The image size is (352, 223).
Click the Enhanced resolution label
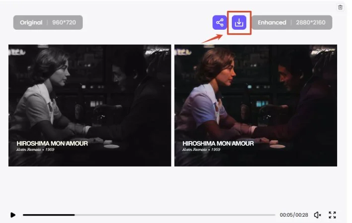click(291, 22)
